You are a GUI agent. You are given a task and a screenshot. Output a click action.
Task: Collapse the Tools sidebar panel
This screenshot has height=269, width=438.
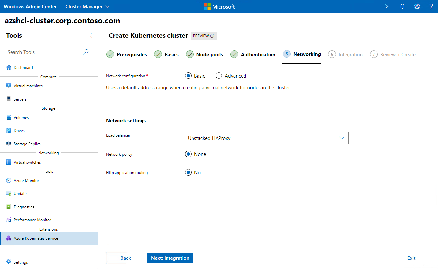point(90,35)
